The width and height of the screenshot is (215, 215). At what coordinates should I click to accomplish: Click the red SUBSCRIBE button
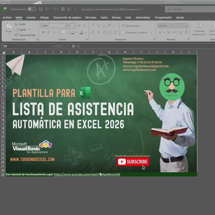click(x=133, y=162)
